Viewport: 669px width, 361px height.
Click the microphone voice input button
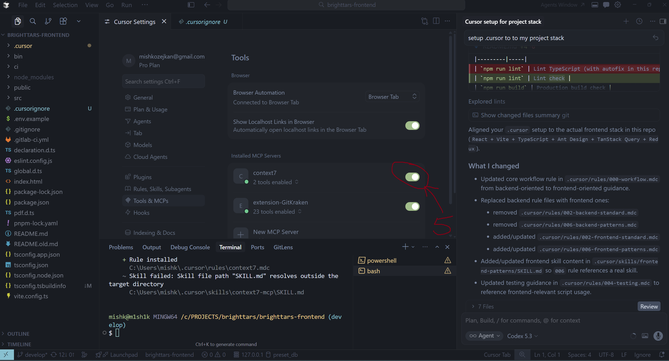click(x=658, y=336)
